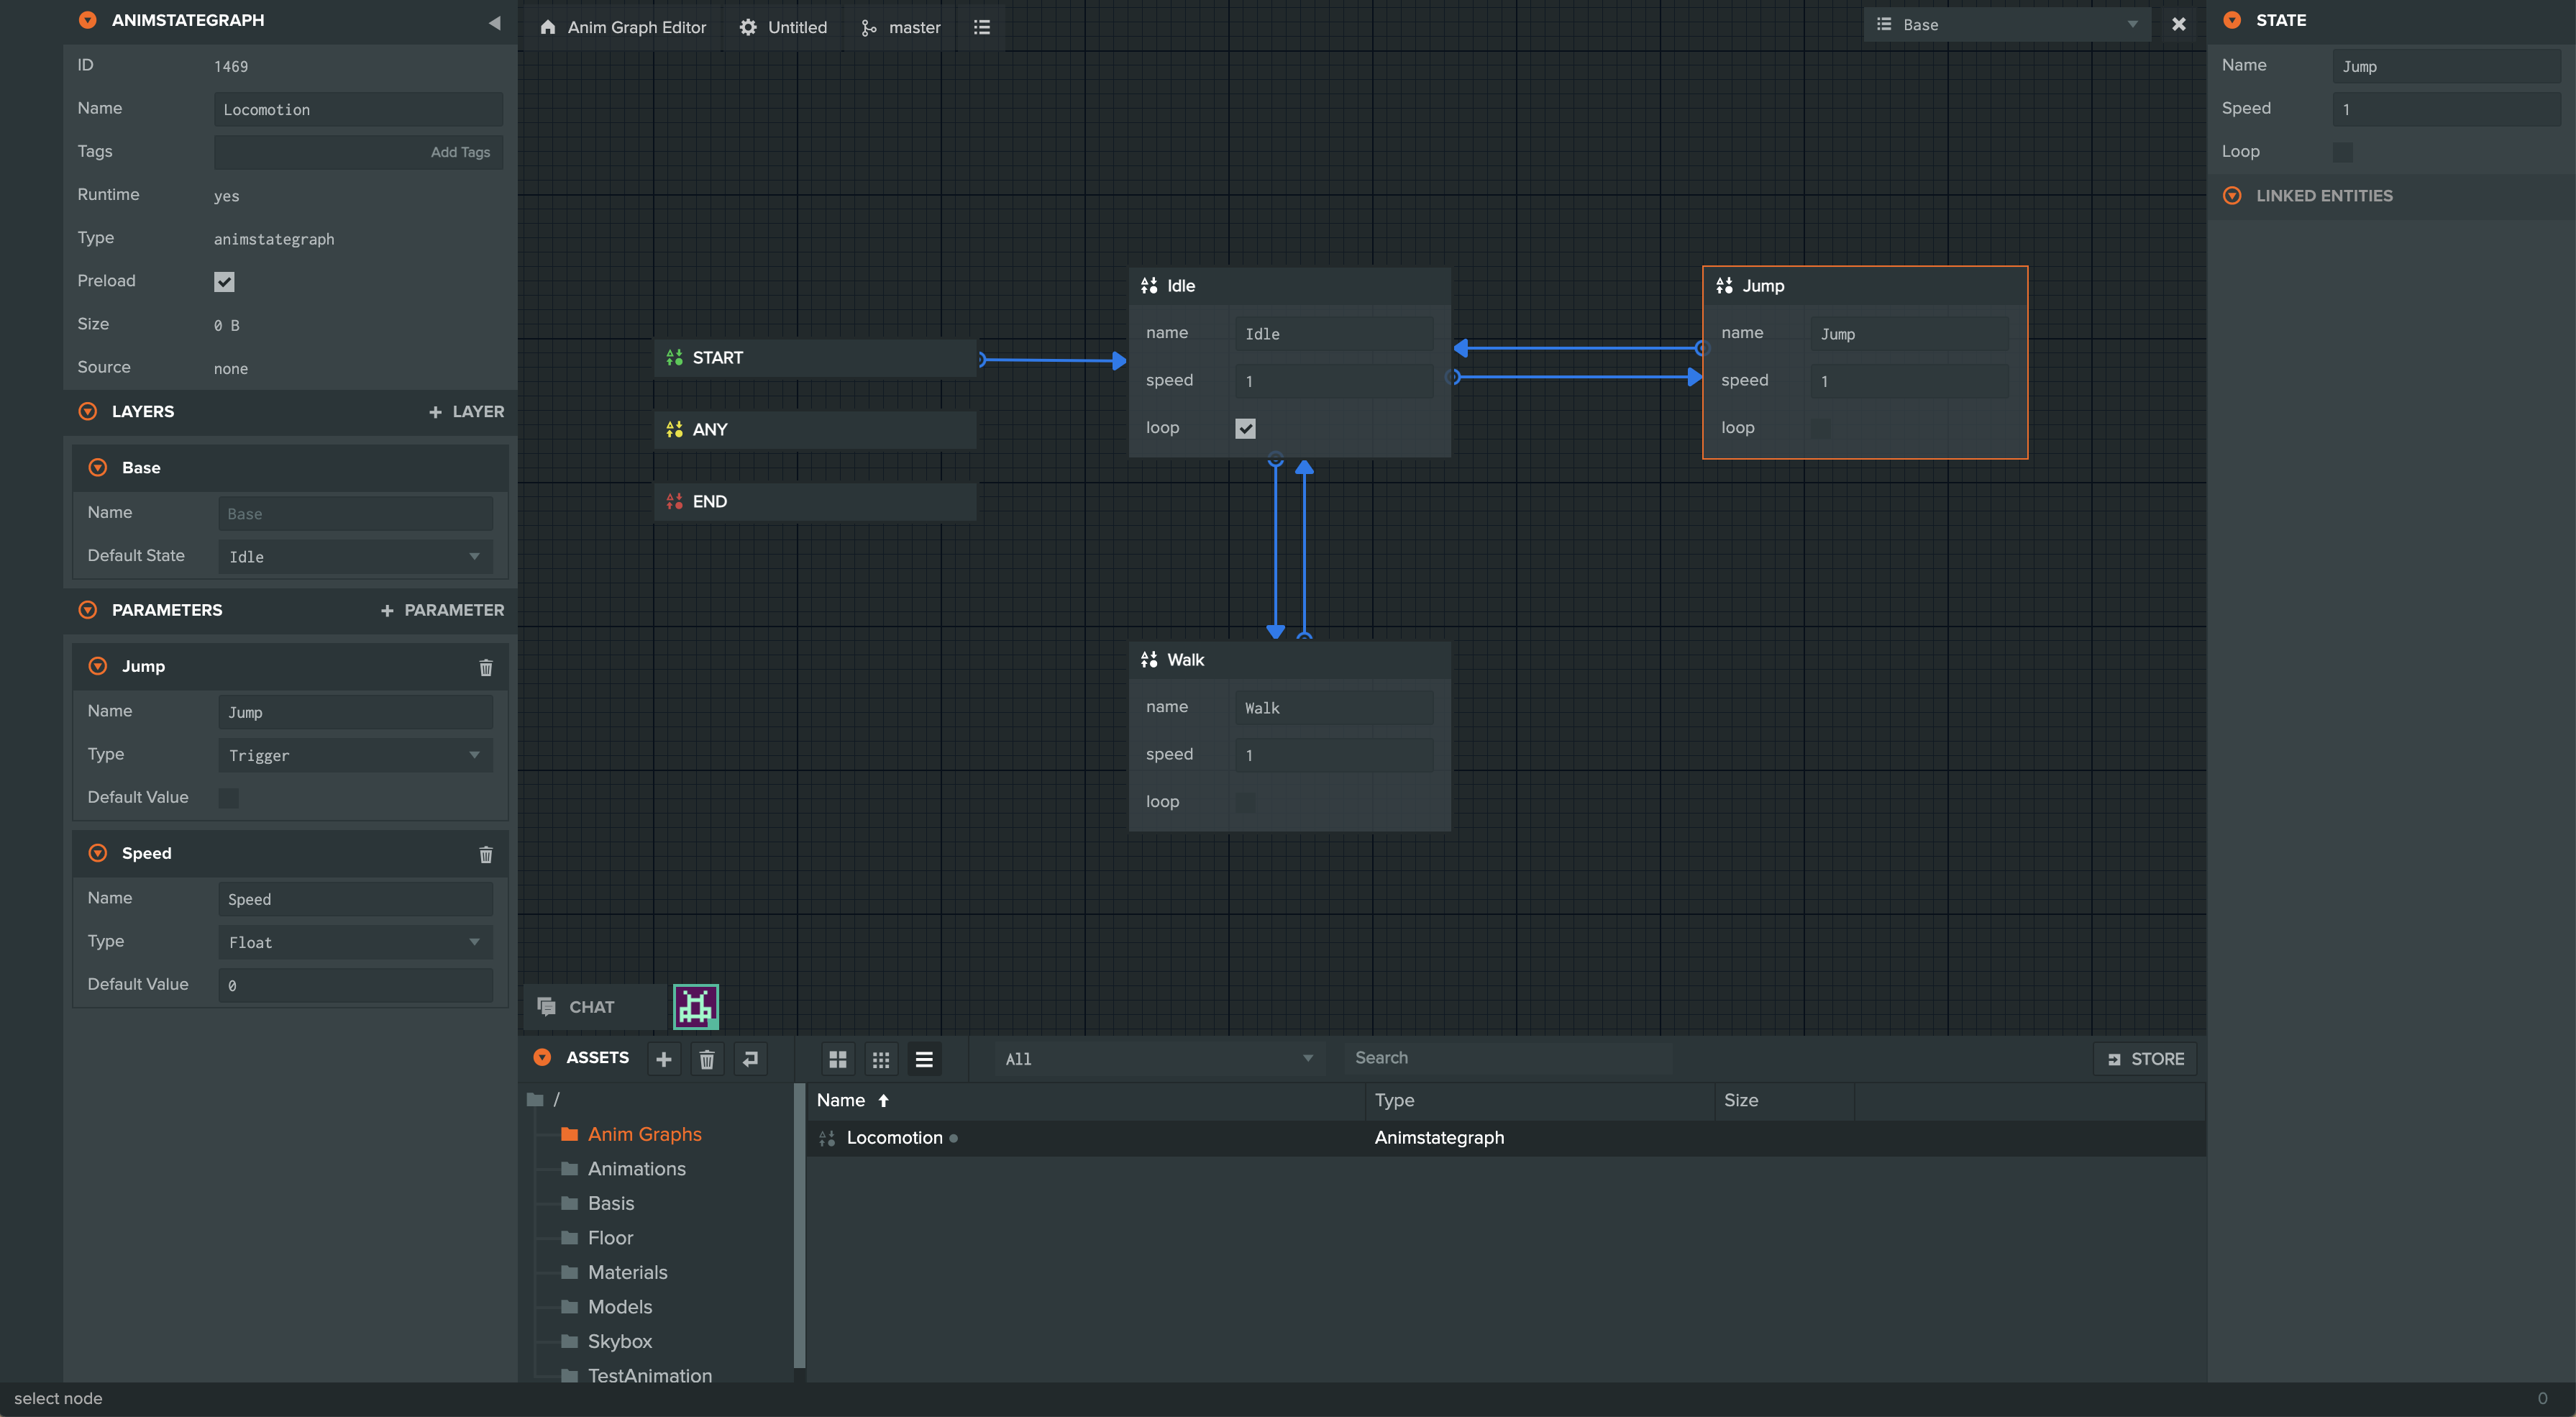Add a new asset with the plus icon

click(x=664, y=1058)
